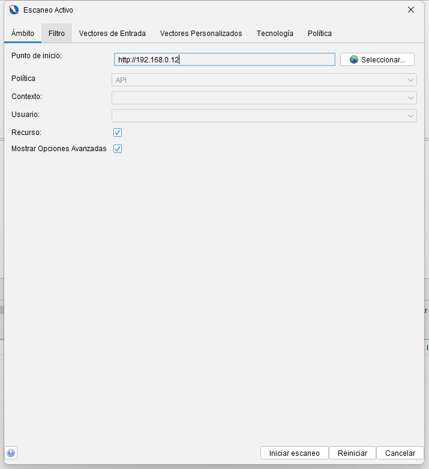Click the Punto de inicio URL field

(224, 60)
